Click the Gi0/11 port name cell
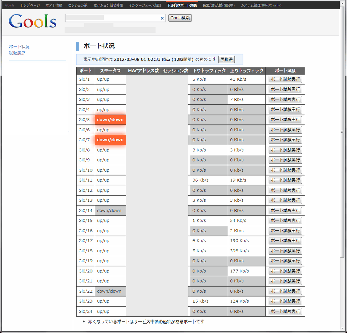 pyautogui.click(x=85, y=180)
